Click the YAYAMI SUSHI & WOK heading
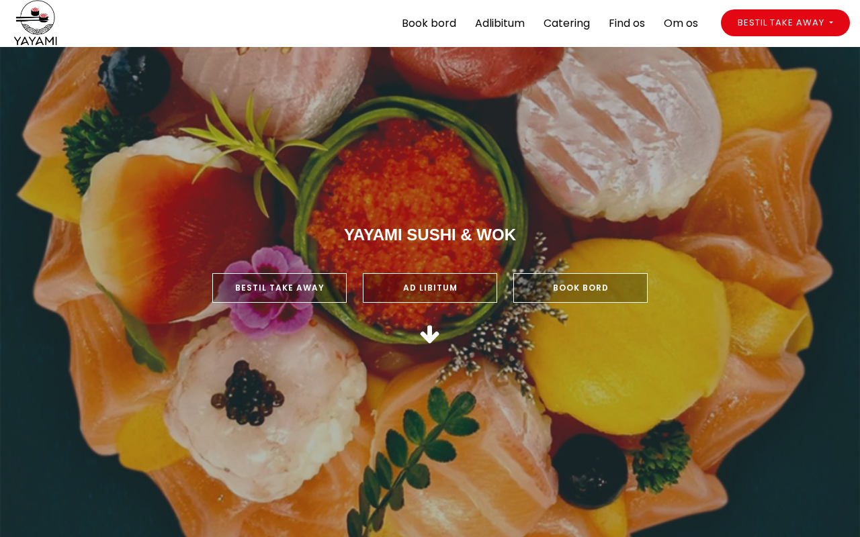 click(430, 235)
